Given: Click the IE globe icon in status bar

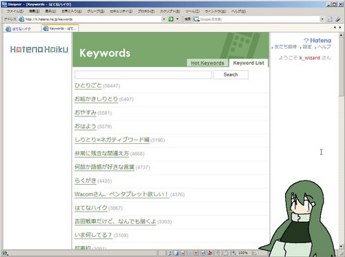Looking at the screenshot, I should [x=4, y=253].
